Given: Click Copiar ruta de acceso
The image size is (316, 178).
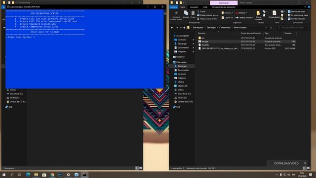Looking at the screenshot, I should pos(207,15).
